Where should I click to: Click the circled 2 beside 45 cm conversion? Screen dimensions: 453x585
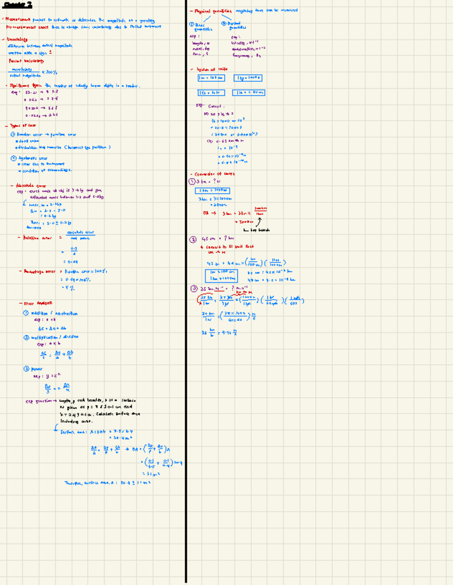(192, 240)
